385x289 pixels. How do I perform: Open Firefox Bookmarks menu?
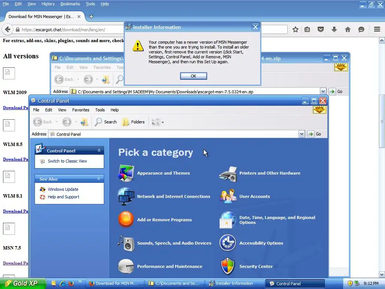[x=70, y=4]
